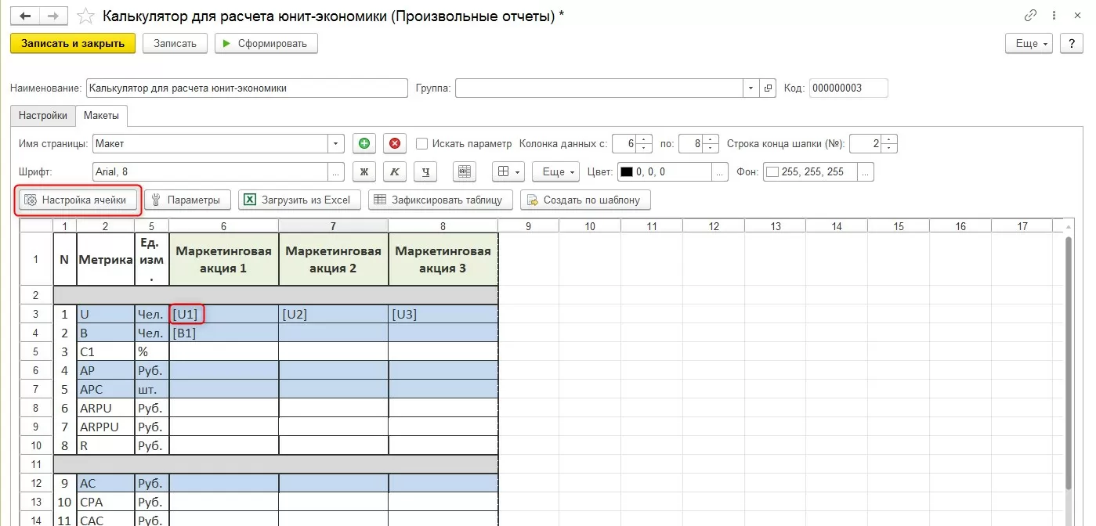The height and width of the screenshot is (526, 1096).
Task: Add a new page with green plus icon
Action: pyautogui.click(x=364, y=143)
